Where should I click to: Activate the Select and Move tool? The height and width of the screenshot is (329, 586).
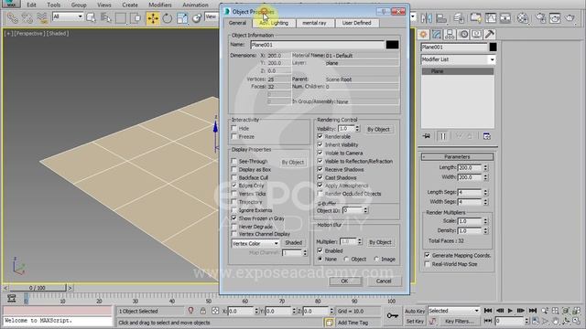[153, 18]
